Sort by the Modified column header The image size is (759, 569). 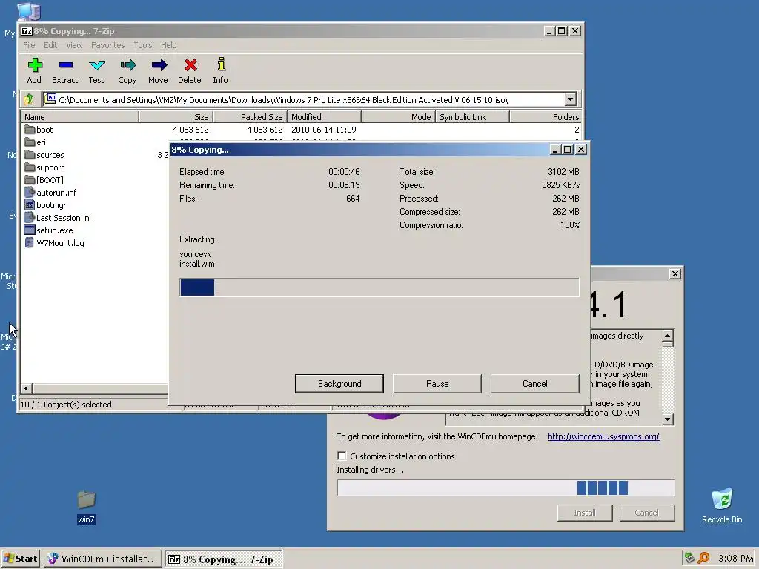pyautogui.click(x=325, y=116)
